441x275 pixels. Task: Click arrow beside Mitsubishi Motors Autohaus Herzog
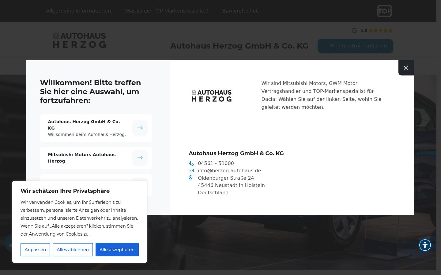140,158
